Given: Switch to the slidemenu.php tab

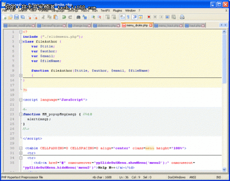Looking at the screenshot, I should tap(107, 25).
